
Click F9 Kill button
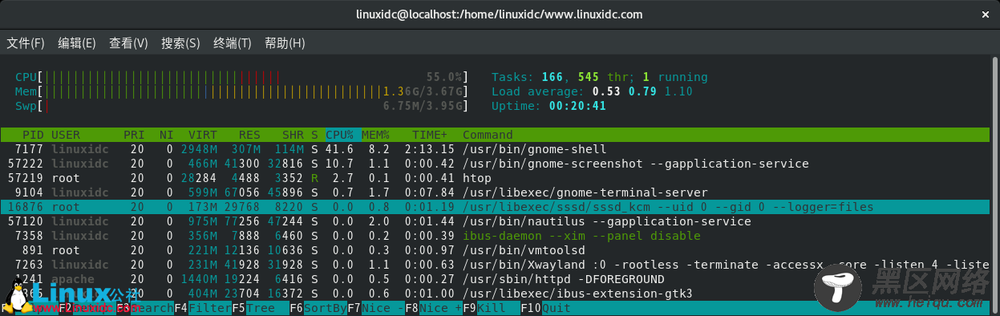click(x=492, y=308)
